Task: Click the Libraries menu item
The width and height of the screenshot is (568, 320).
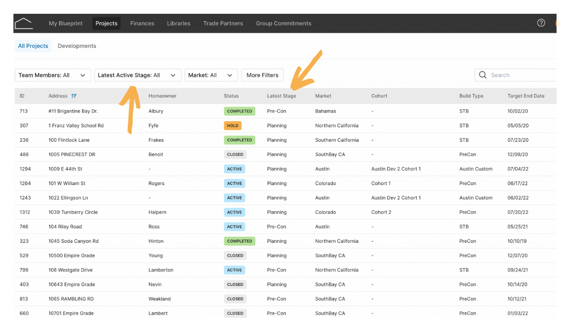Action: [178, 24]
